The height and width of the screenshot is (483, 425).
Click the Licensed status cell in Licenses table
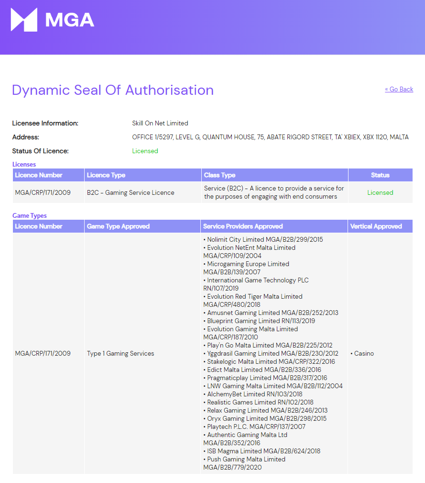point(380,192)
